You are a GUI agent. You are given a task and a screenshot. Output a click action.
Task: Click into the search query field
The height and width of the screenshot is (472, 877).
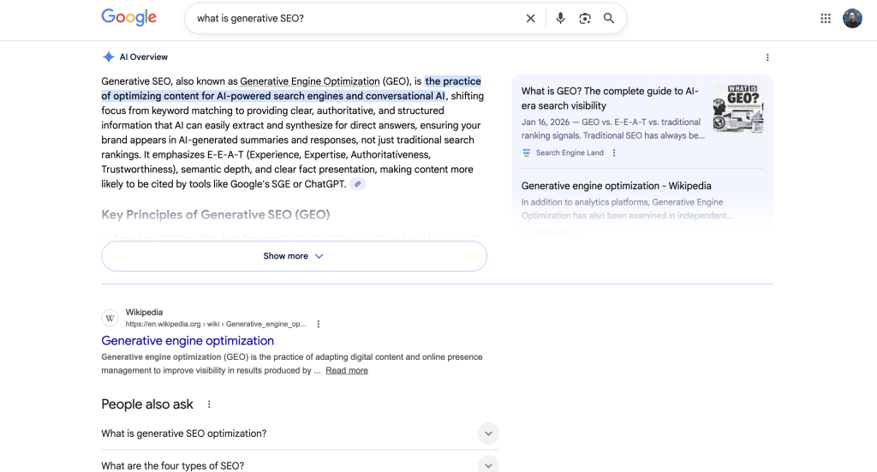[358, 19]
